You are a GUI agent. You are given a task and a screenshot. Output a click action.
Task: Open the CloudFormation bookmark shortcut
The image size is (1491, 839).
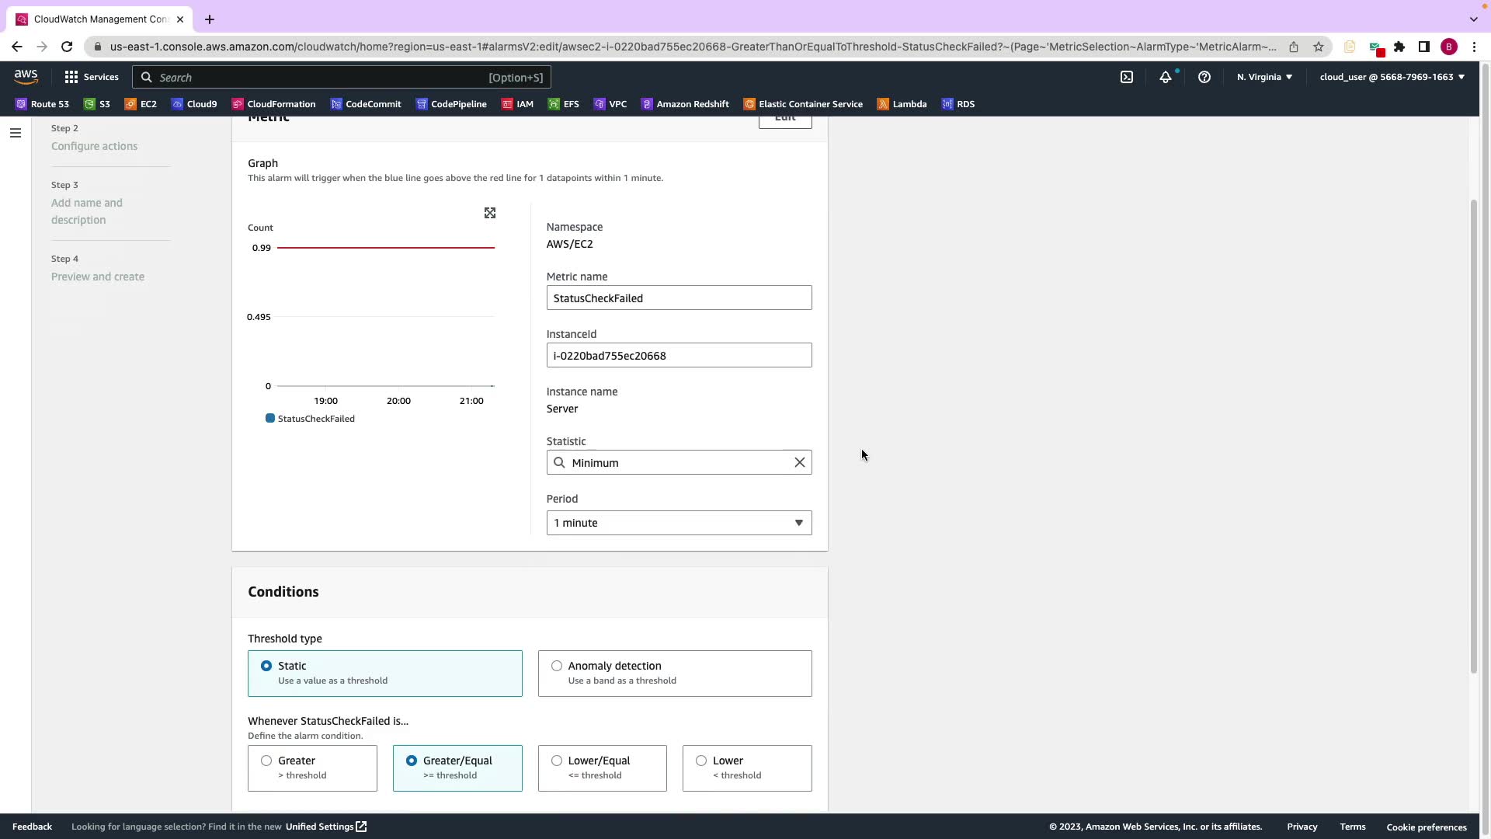tap(273, 104)
